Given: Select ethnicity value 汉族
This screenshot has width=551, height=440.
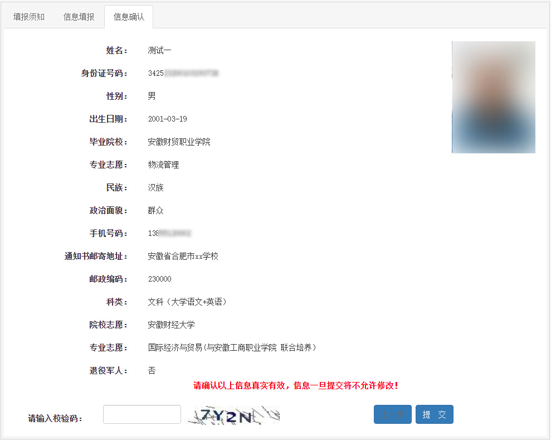Looking at the screenshot, I should point(157,187).
